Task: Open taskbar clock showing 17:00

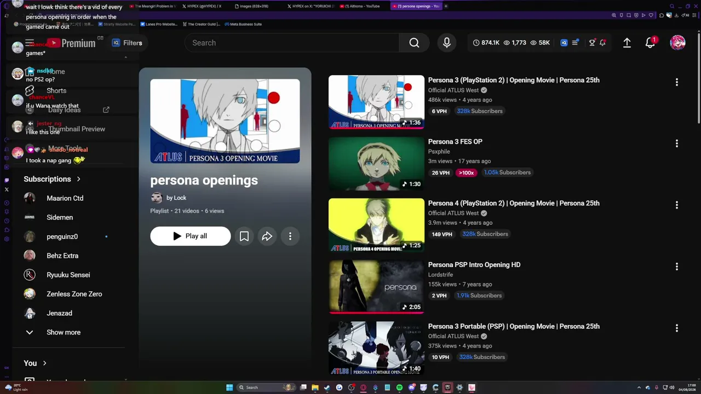Action: [687, 387]
